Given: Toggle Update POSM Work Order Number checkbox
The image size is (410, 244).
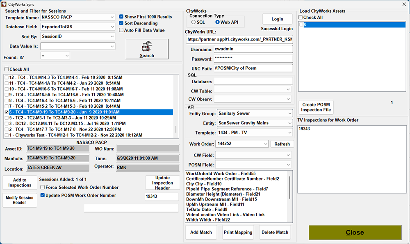Looking at the screenshot, I should 42,195.
